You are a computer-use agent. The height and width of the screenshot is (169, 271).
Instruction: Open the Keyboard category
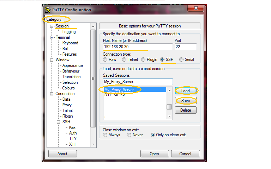point(70,43)
